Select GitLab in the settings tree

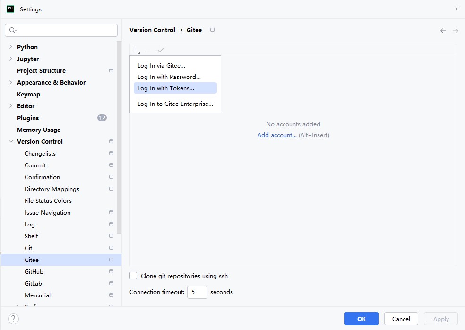coord(33,283)
